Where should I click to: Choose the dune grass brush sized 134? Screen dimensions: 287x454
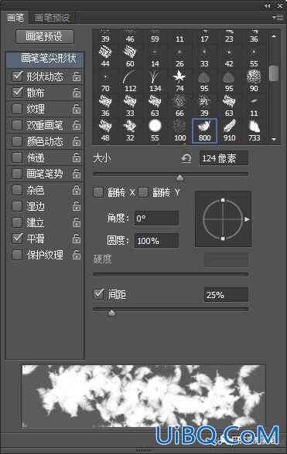(x=155, y=81)
